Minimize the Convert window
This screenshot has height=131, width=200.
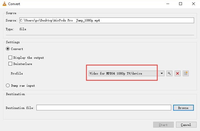click(167, 4)
